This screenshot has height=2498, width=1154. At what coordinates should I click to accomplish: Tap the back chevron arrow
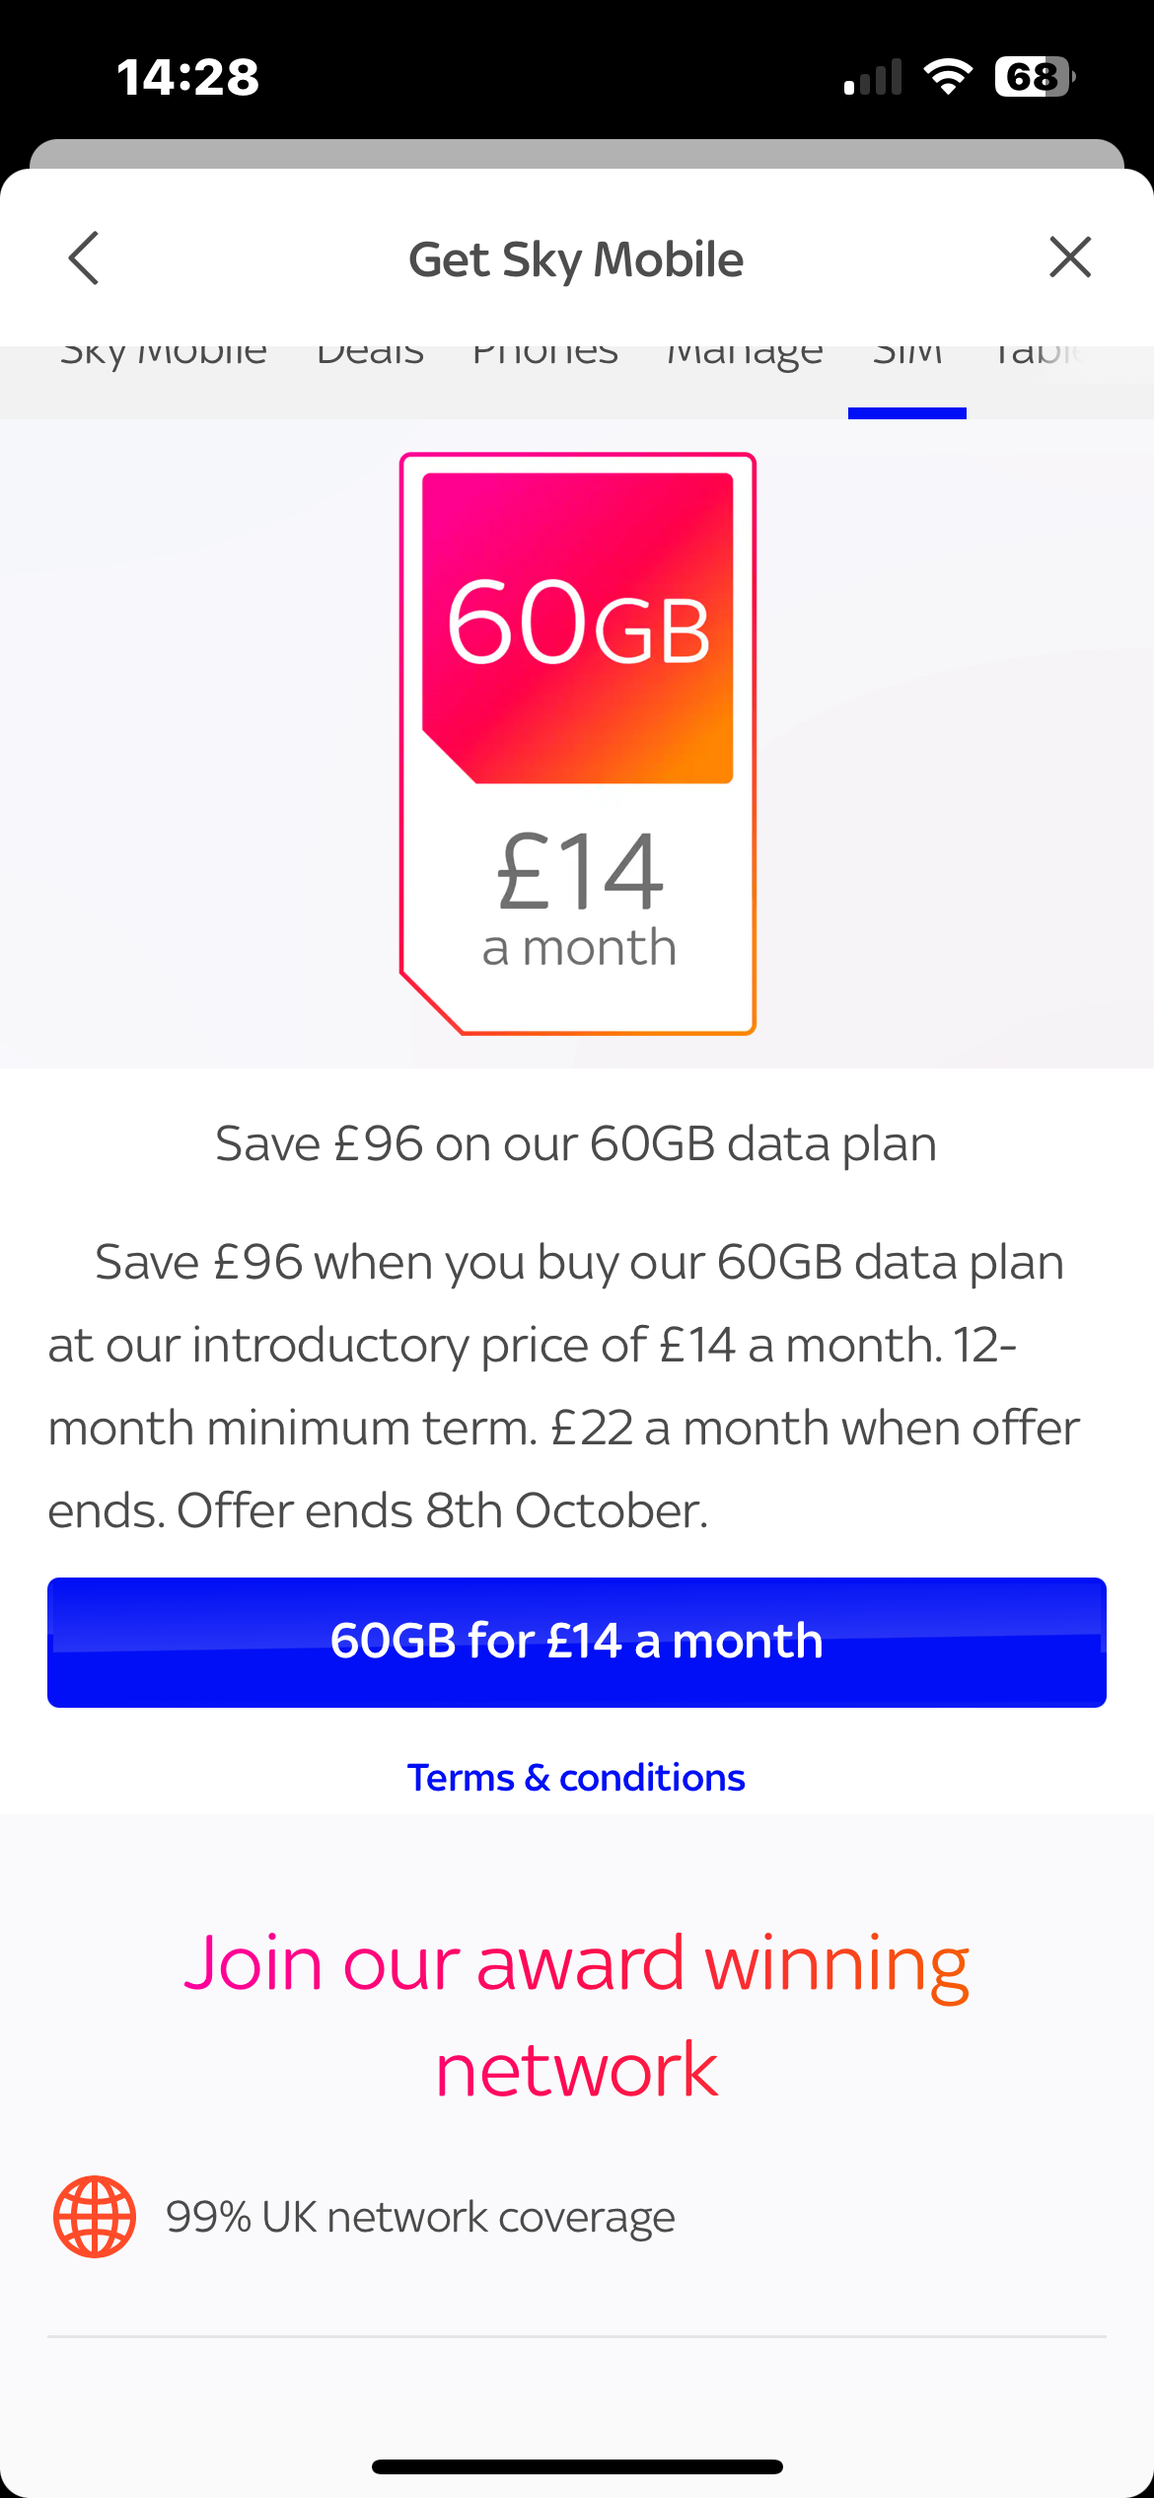[x=85, y=258]
